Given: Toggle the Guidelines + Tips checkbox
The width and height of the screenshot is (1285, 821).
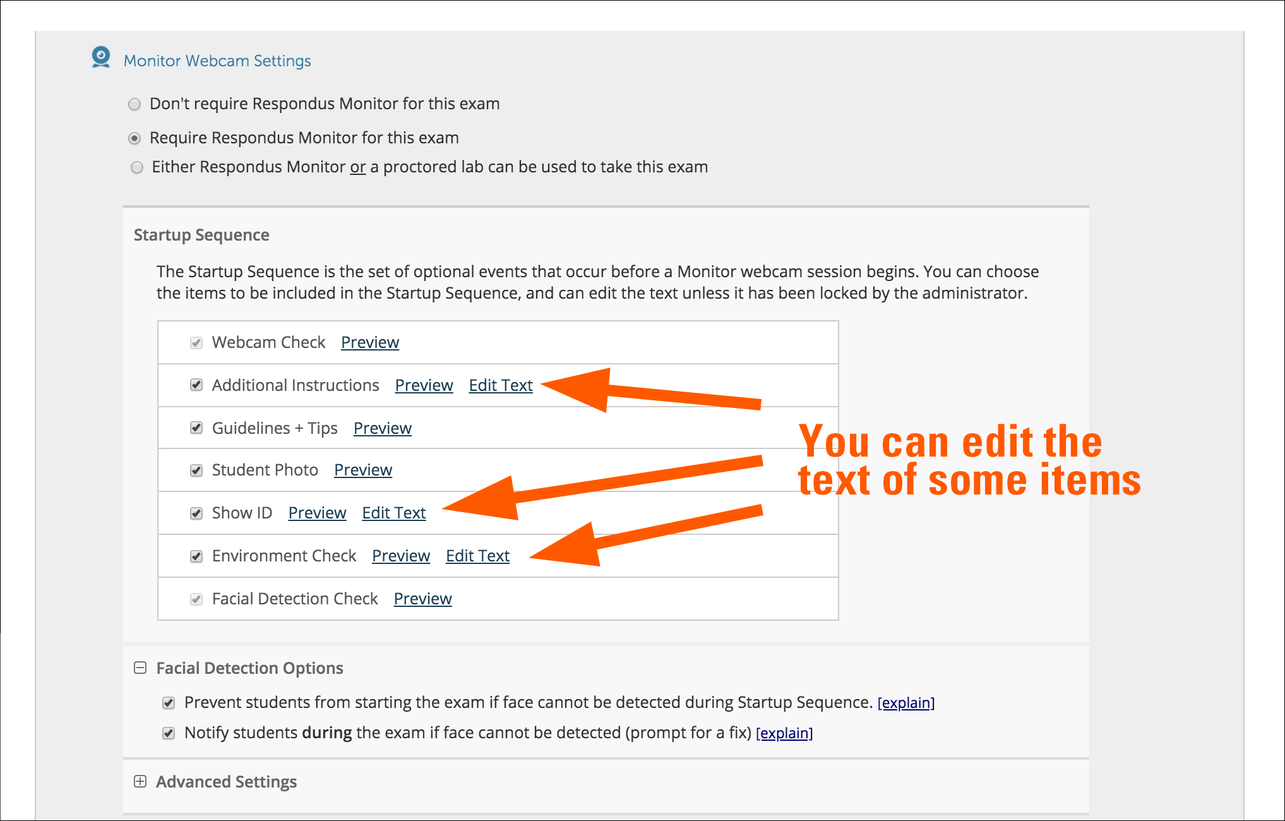Looking at the screenshot, I should (196, 428).
